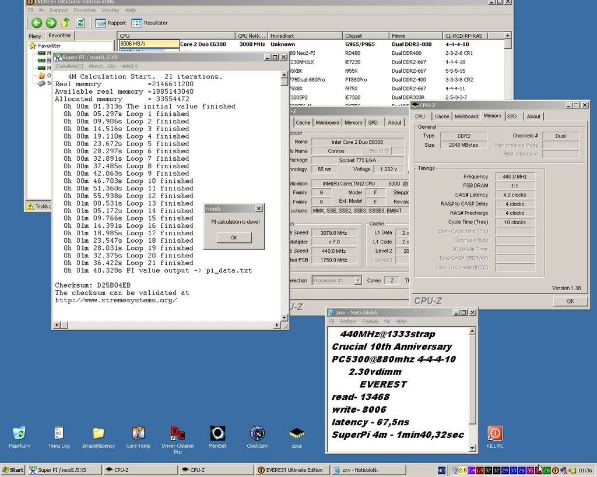Click blue 33 tray temperature icon
This screenshot has height=477, width=597.
513,471
